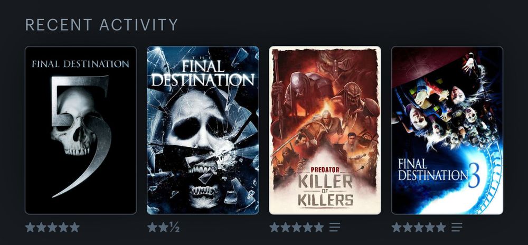The height and width of the screenshot is (245, 528).
Task: Click first star under The Final Destination poster
Action: coord(153,227)
